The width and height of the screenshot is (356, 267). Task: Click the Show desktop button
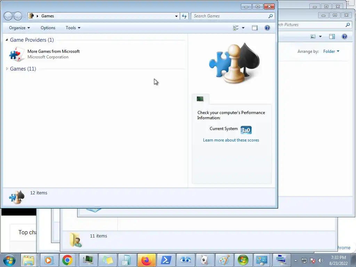coord(354,260)
